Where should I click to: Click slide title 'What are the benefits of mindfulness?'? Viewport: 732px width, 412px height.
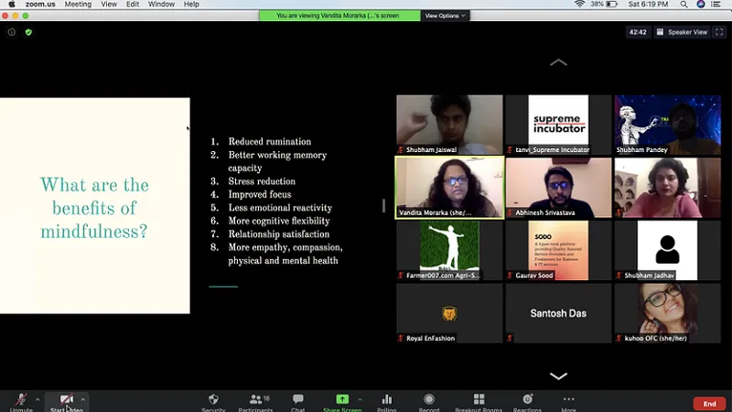coord(94,208)
